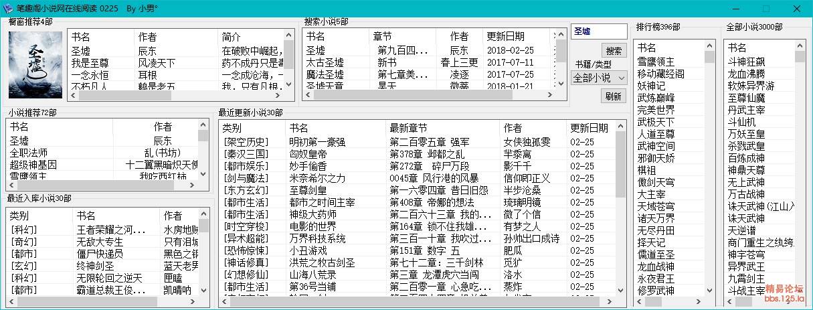Screen dimensions: 813x310
Task: Select 电影的世界 in recently updated novels
Action: [x=312, y=226]
